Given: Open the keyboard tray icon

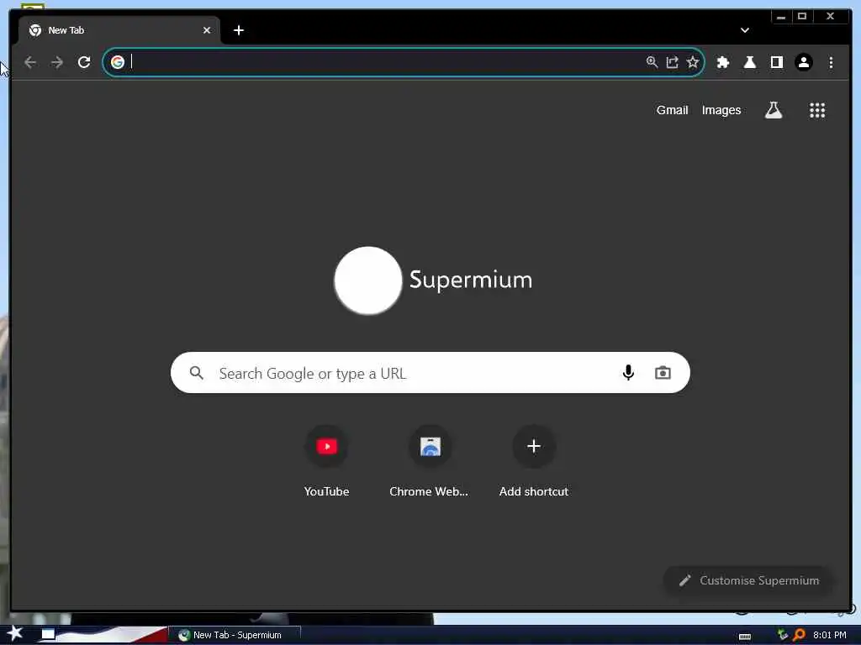Looking at the screenshot, I should 745,637.
